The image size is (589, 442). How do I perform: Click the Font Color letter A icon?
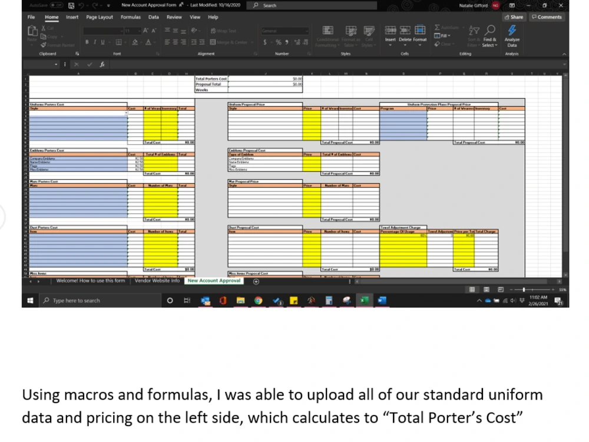pyautogui.click(x=148, y=42)
